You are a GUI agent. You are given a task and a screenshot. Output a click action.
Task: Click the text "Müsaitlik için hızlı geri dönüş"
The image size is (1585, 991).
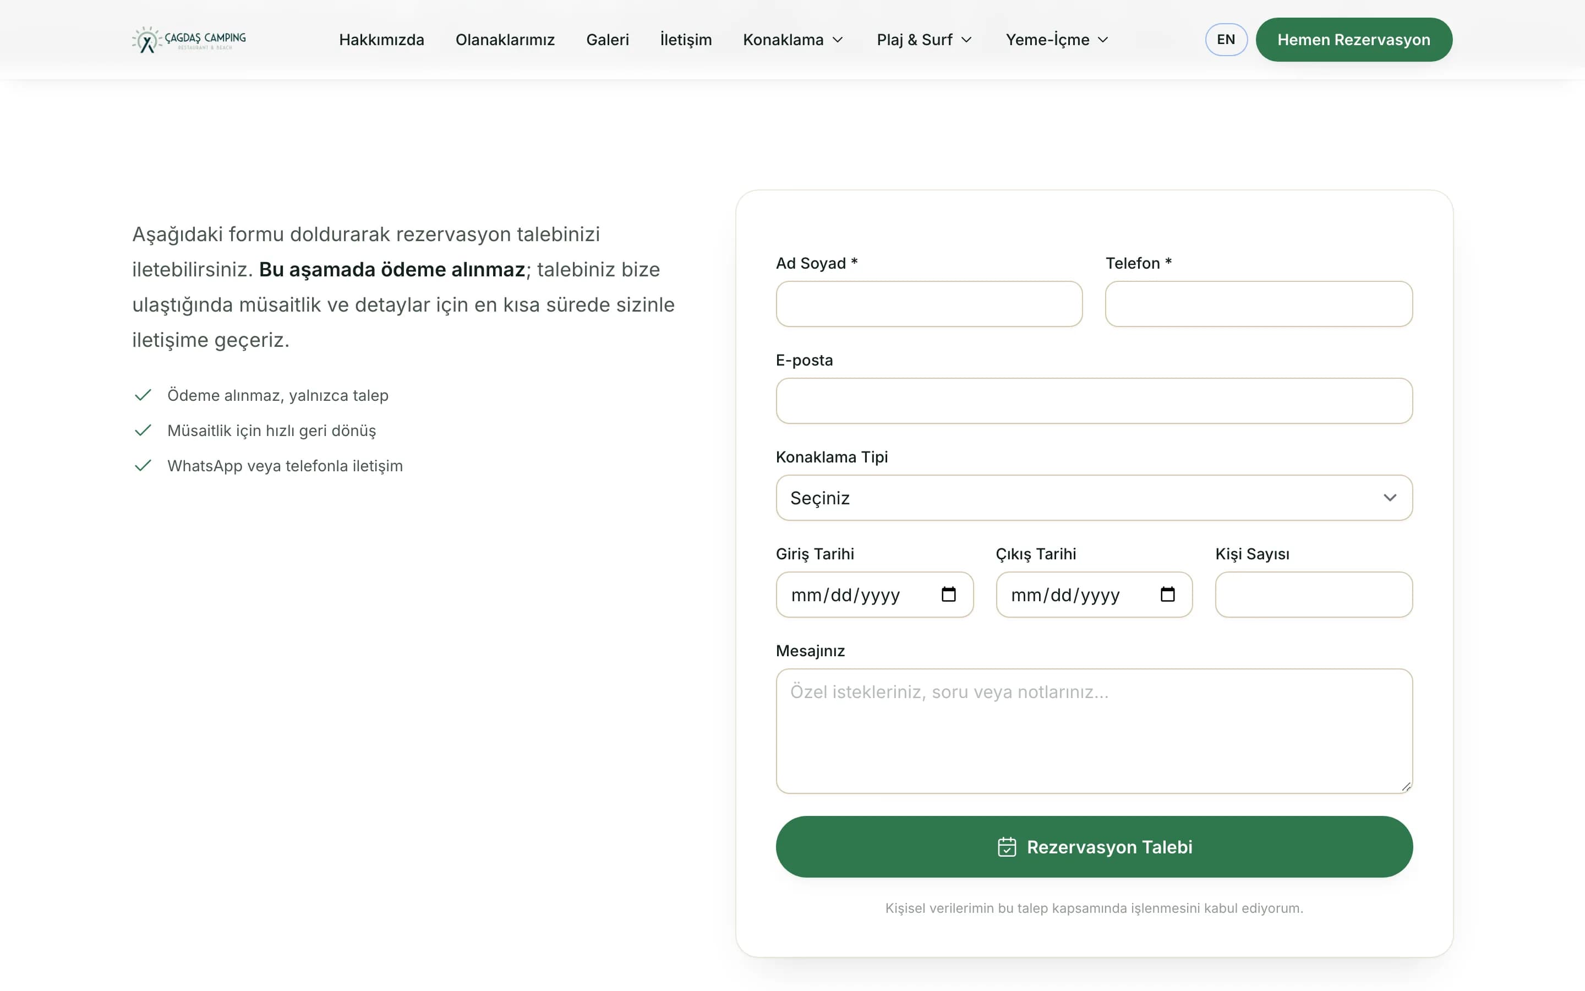(272, 431)
